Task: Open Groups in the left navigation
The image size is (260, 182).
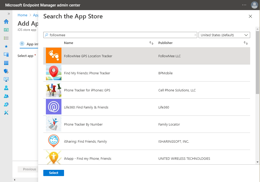Action: [6, 96]
